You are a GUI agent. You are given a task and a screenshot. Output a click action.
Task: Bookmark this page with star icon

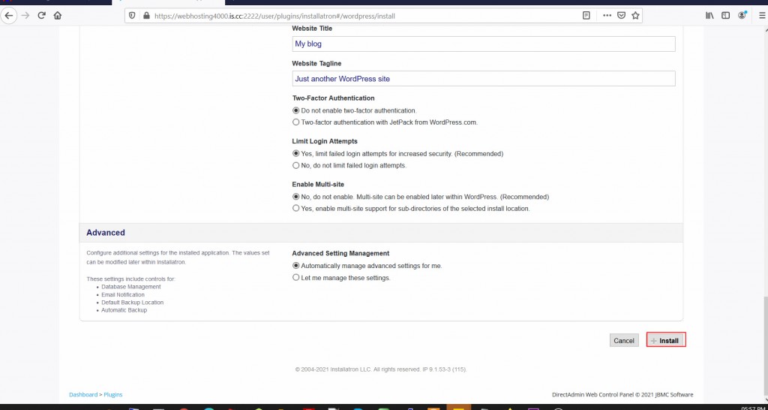coord(635,16)
